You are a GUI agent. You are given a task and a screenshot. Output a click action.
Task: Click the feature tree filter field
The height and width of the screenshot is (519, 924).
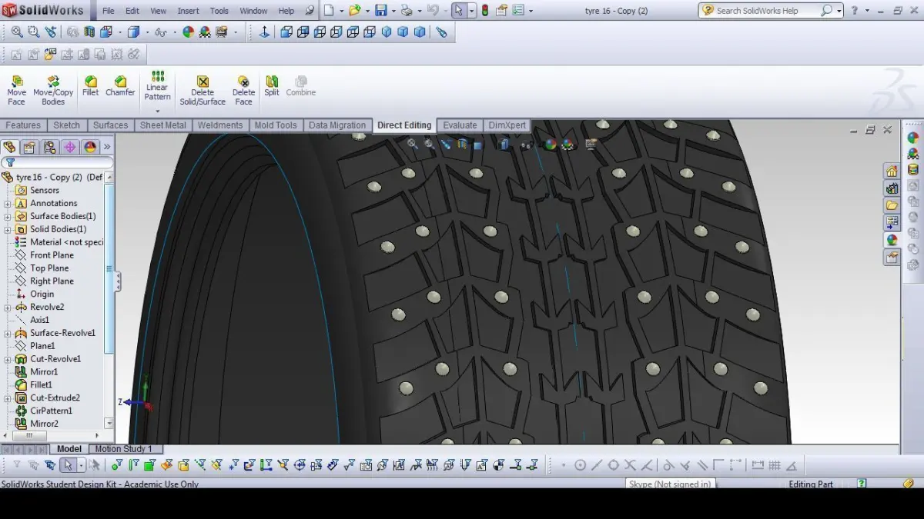59,163
